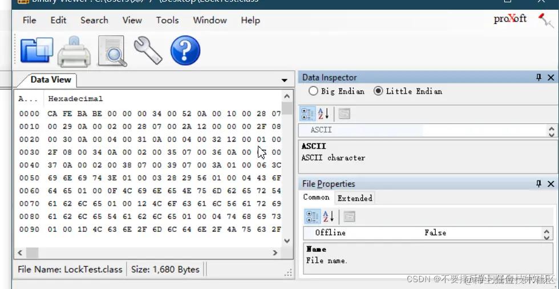Open file using the blue folders icon
The width and height of the screenshot is (559, 289).
(x=37, y=50)
